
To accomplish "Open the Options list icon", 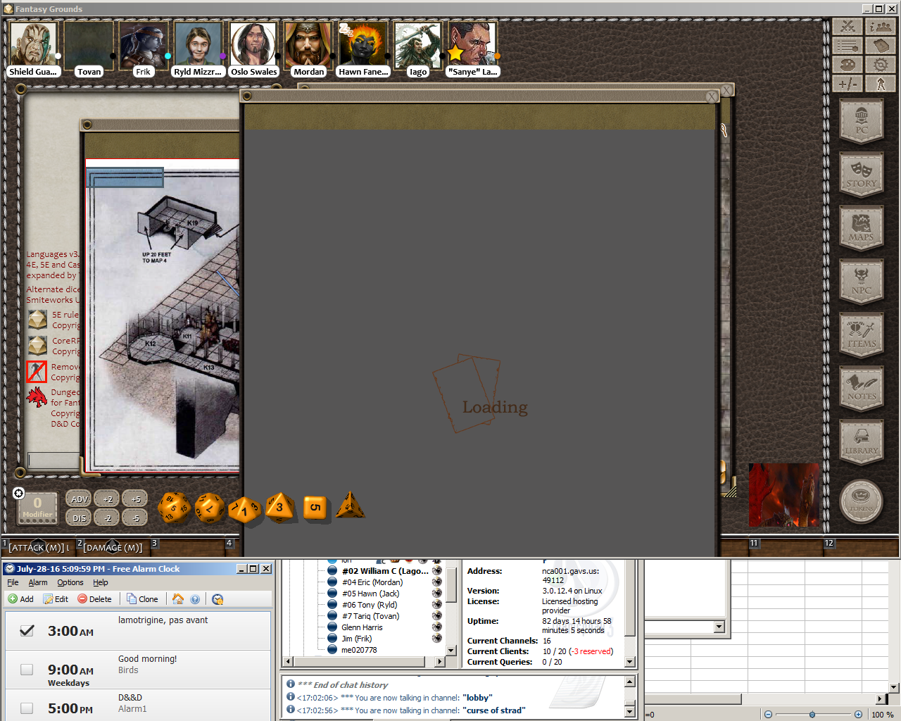I will (848, 46).
